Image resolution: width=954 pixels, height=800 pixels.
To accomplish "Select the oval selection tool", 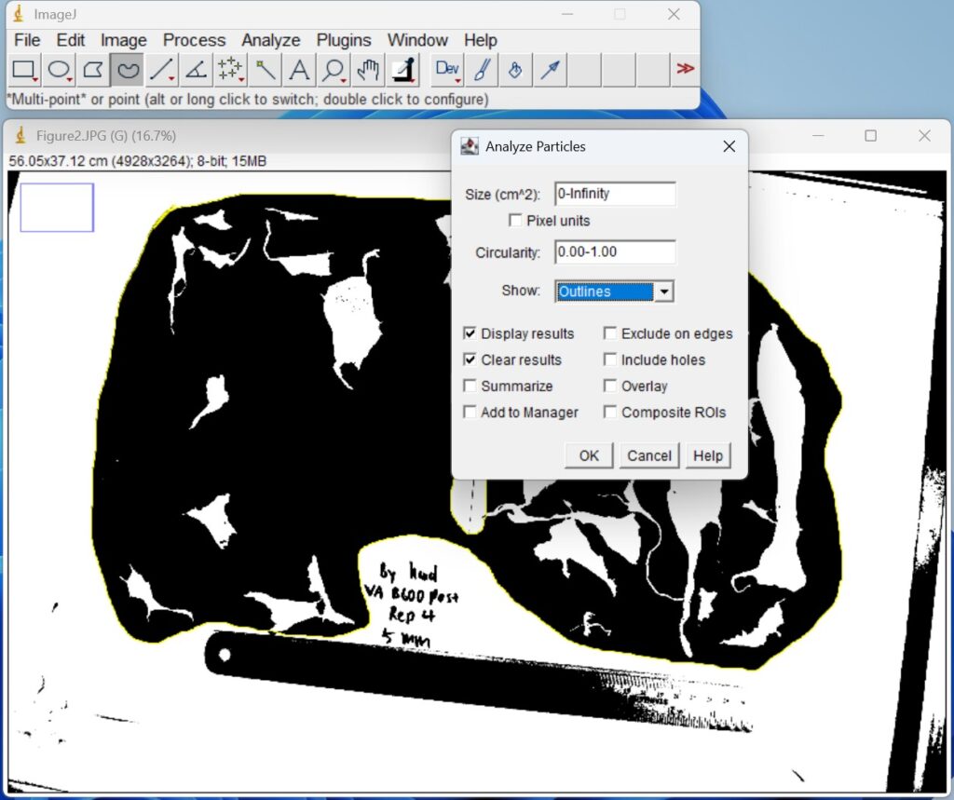I will [57, 70].
